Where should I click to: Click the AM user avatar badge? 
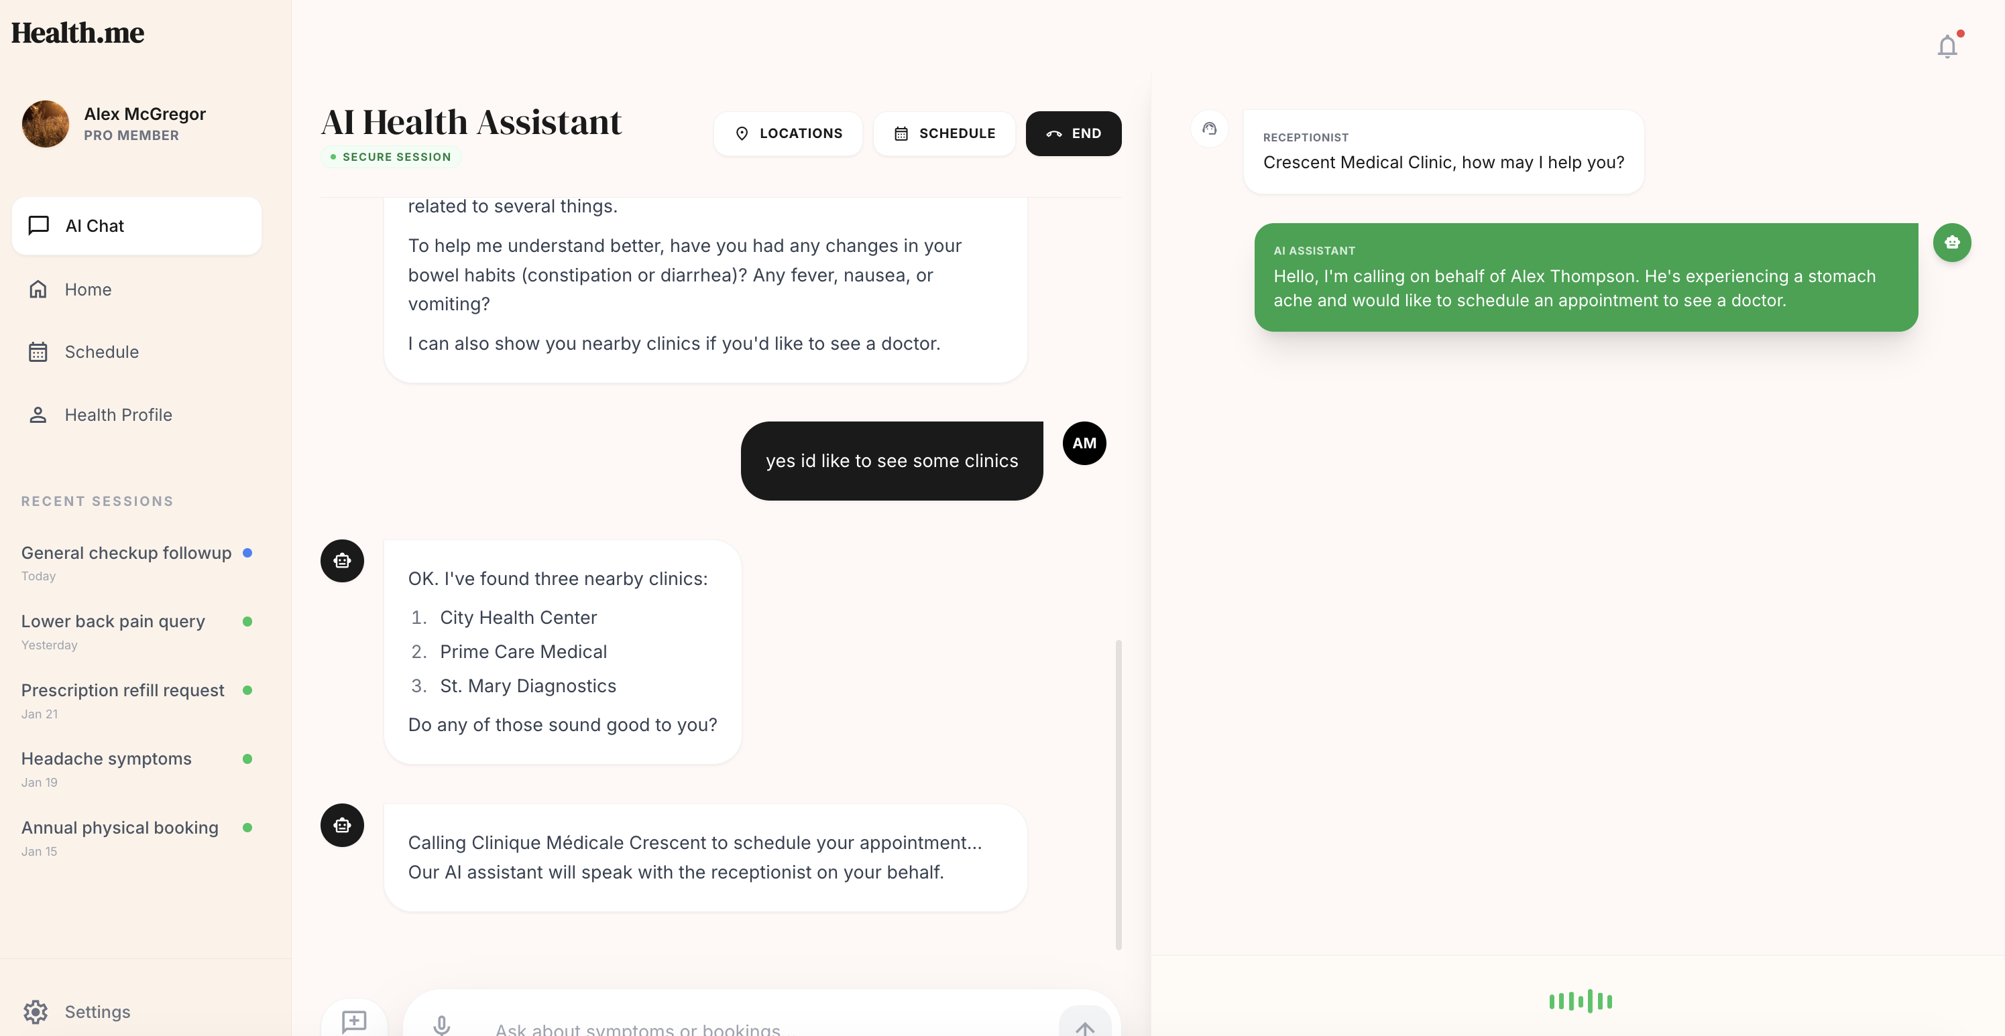click(x=1084, y=444)
